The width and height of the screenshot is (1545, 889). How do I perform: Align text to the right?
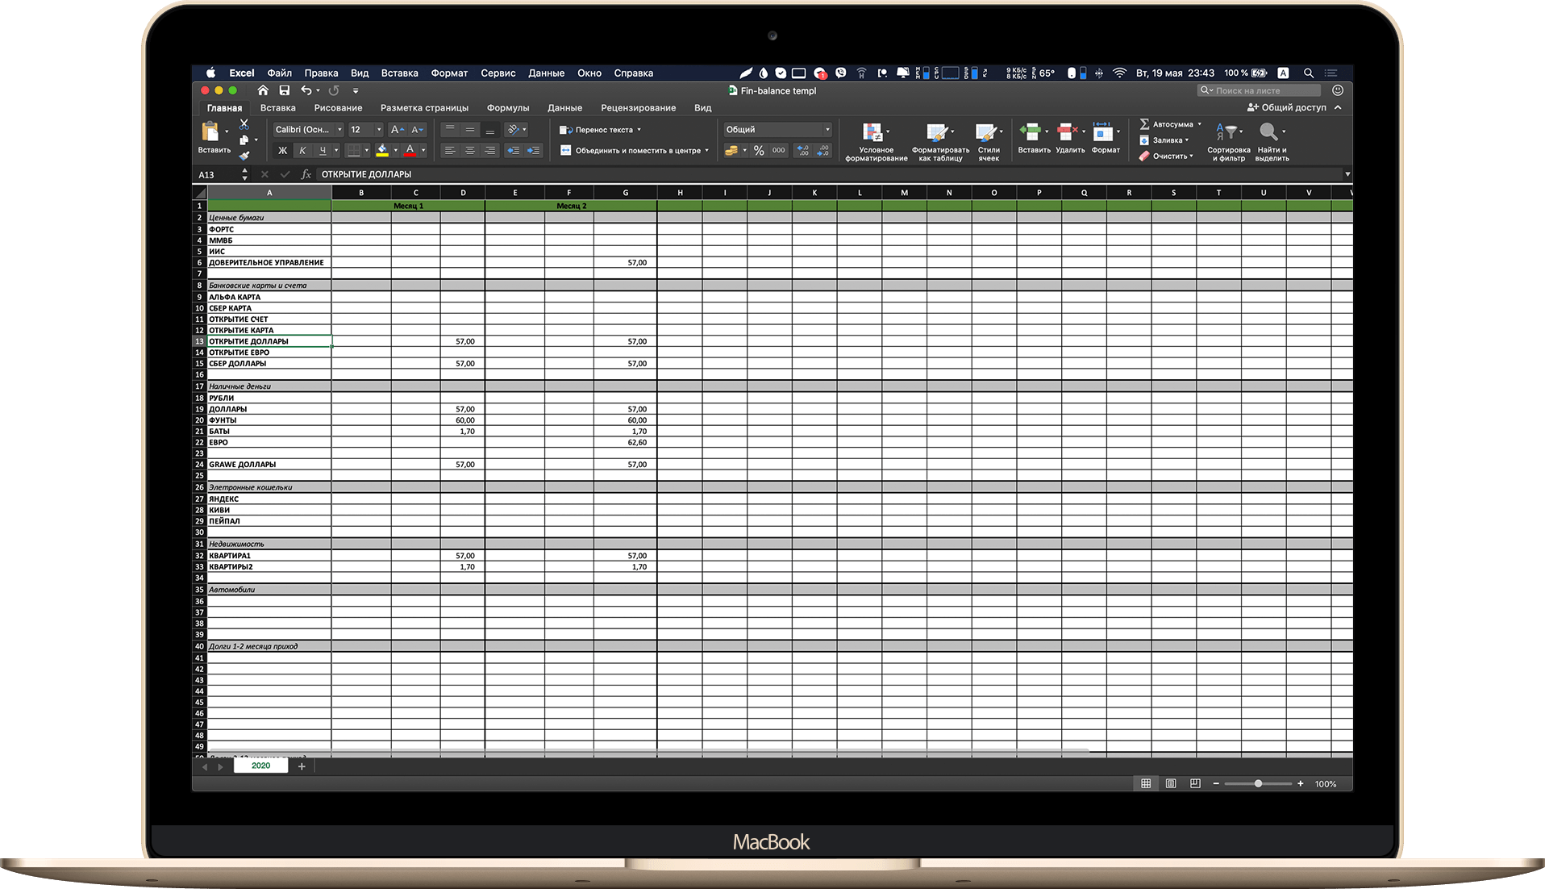pos(489,150)
